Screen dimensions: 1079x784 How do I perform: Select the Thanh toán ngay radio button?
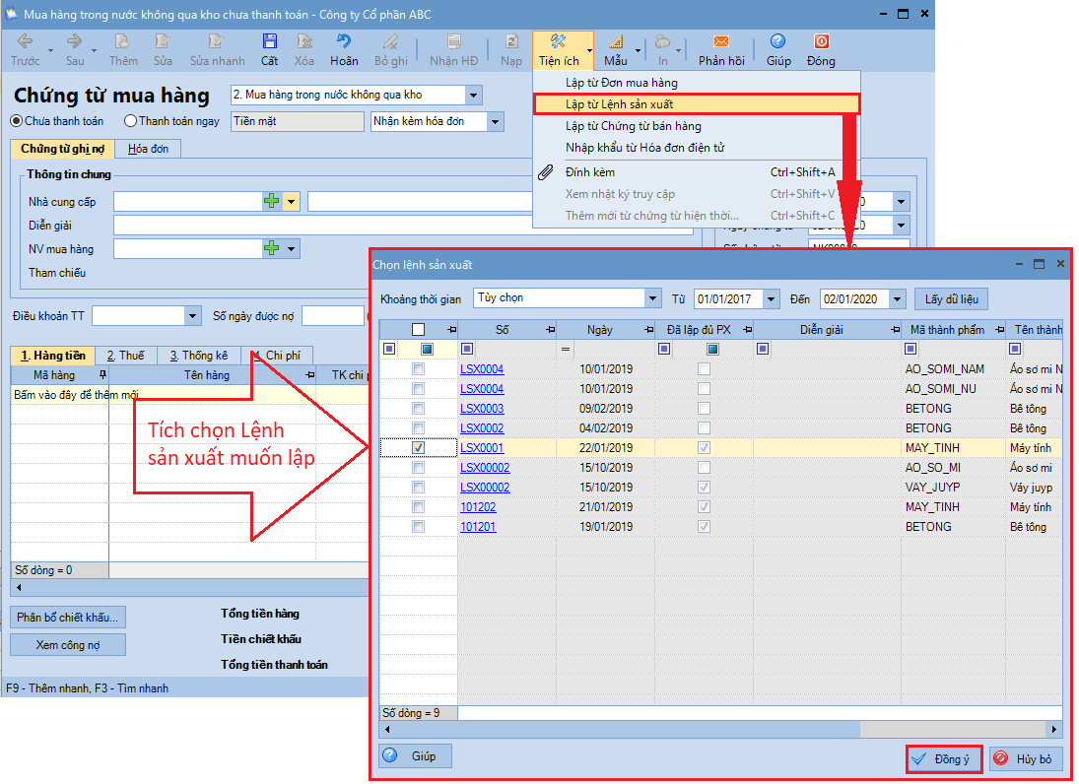pos(131,121)
